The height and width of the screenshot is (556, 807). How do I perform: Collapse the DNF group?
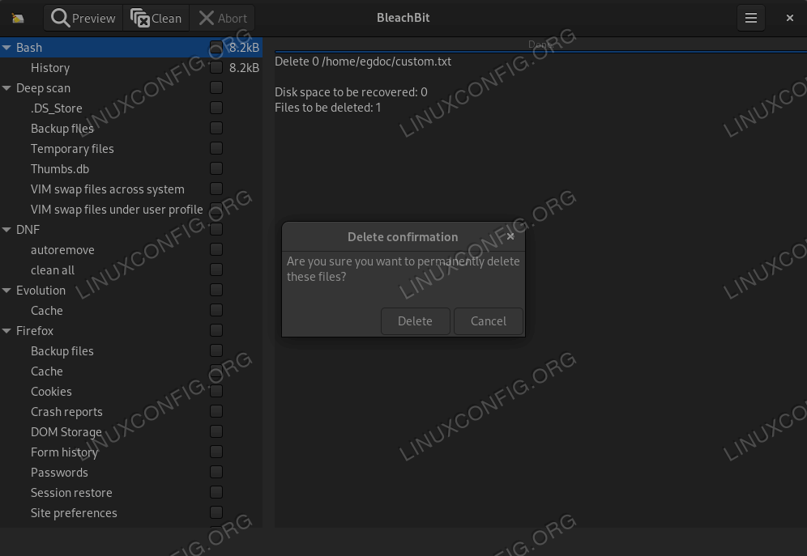tap(6, 230)
